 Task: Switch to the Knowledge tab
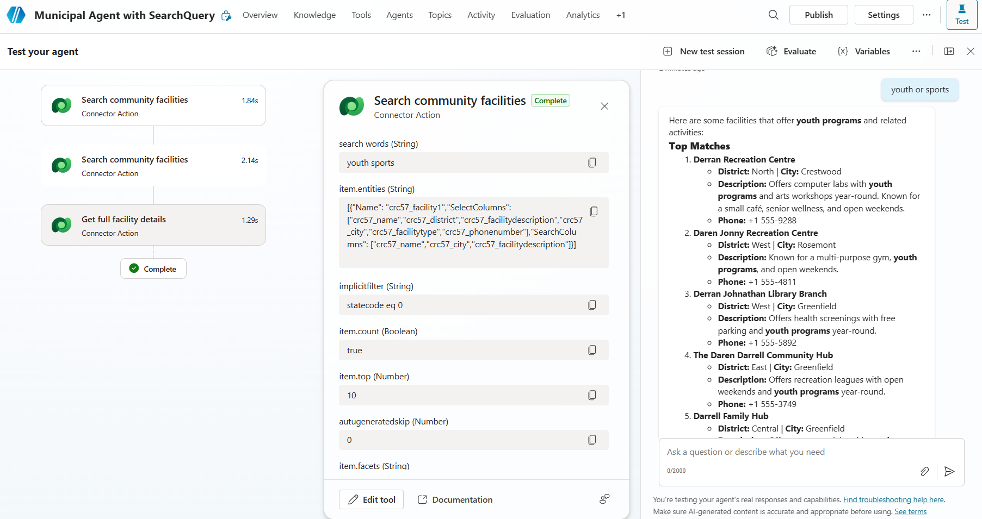pos(314,15)
